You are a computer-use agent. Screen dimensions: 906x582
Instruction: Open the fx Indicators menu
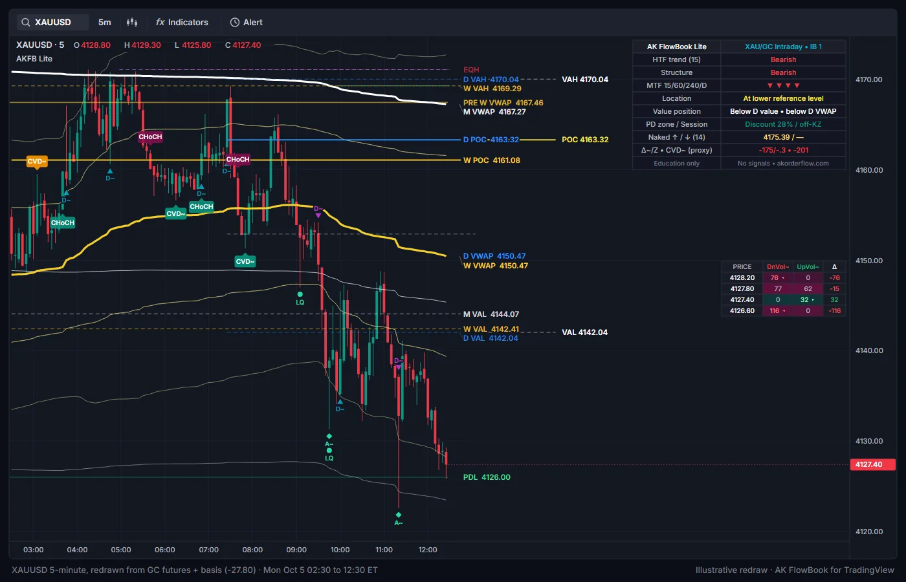[182, 22]
